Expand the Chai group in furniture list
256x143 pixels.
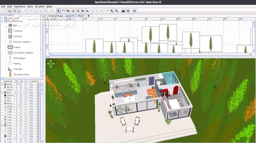pyautogui.click(x=2, y=125)
